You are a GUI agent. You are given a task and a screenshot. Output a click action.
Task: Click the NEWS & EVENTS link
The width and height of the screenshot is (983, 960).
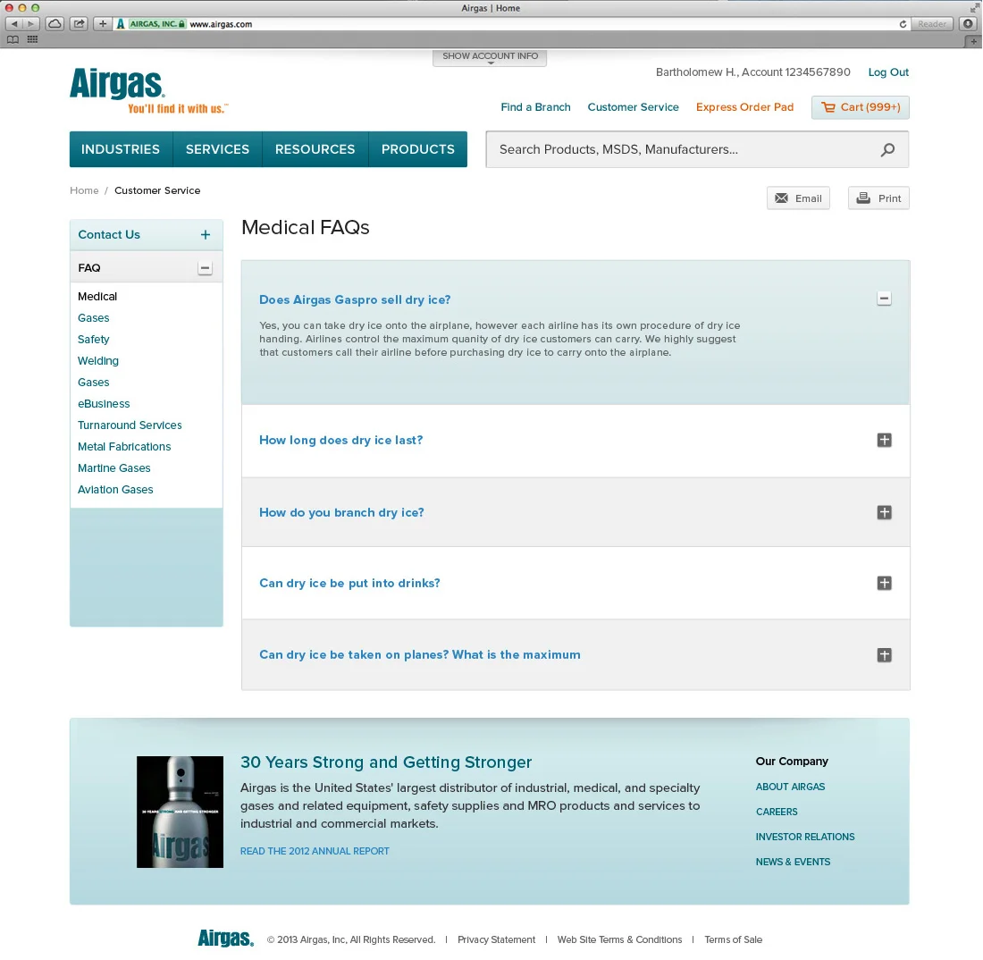[793, 863]
